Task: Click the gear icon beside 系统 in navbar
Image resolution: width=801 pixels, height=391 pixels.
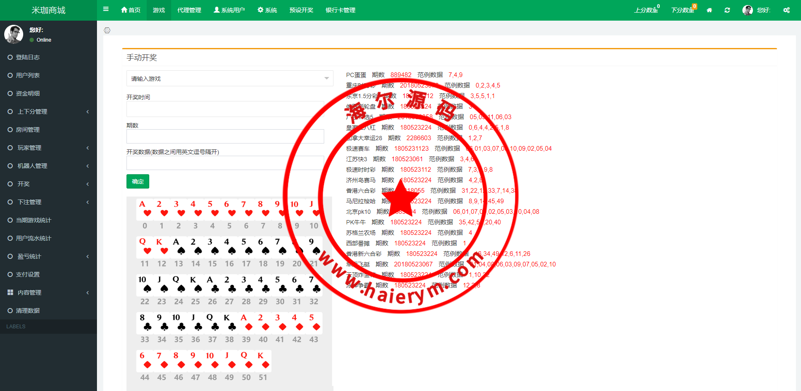Action: (x=260, y=10)
